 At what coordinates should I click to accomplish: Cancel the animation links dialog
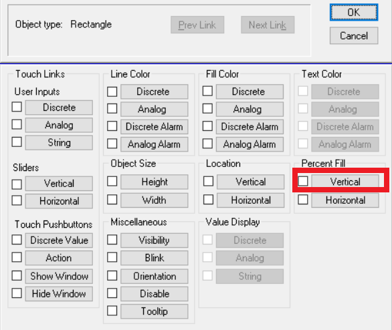354,35
